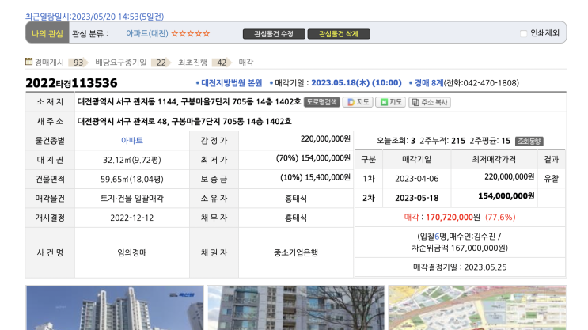Click the 최근열람일시 2023/05/20 14:53 text

pos(94,17)
